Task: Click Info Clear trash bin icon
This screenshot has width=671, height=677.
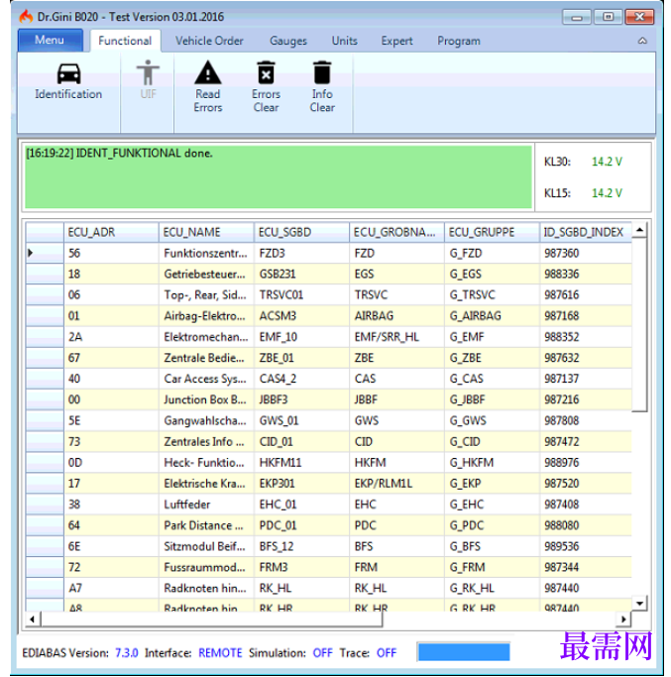Action: 322,72
